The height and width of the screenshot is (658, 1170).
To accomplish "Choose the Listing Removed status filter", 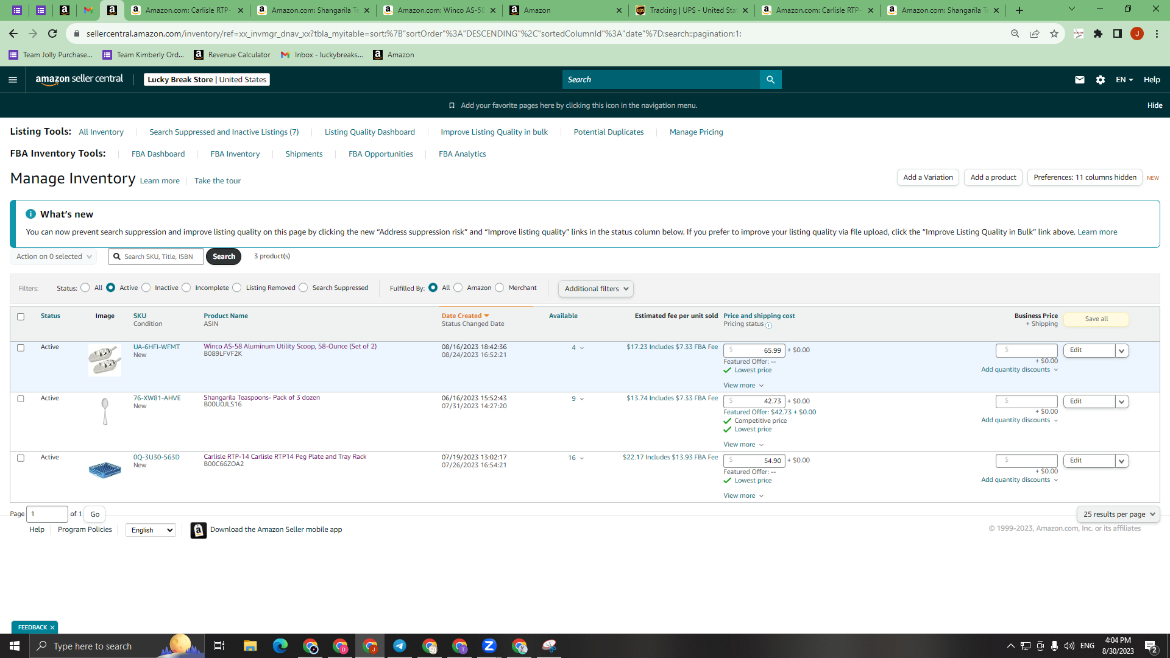I will pos(237,288).
